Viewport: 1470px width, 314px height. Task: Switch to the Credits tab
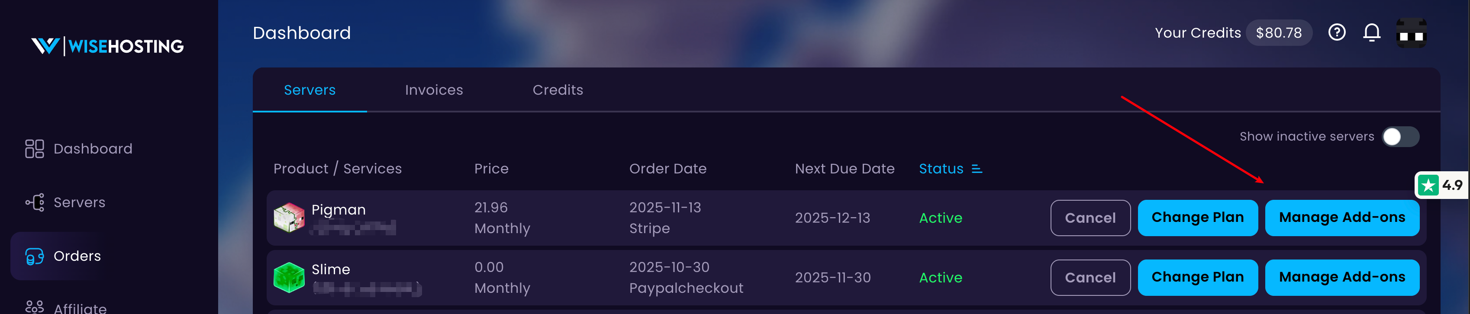[558, 90]
